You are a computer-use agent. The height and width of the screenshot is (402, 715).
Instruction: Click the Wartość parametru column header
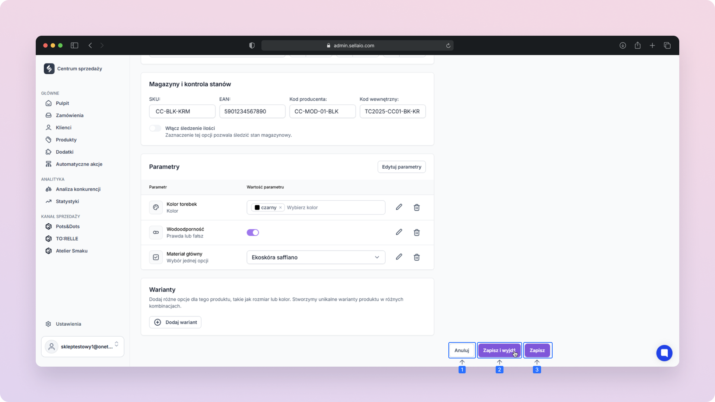[265, 187]
